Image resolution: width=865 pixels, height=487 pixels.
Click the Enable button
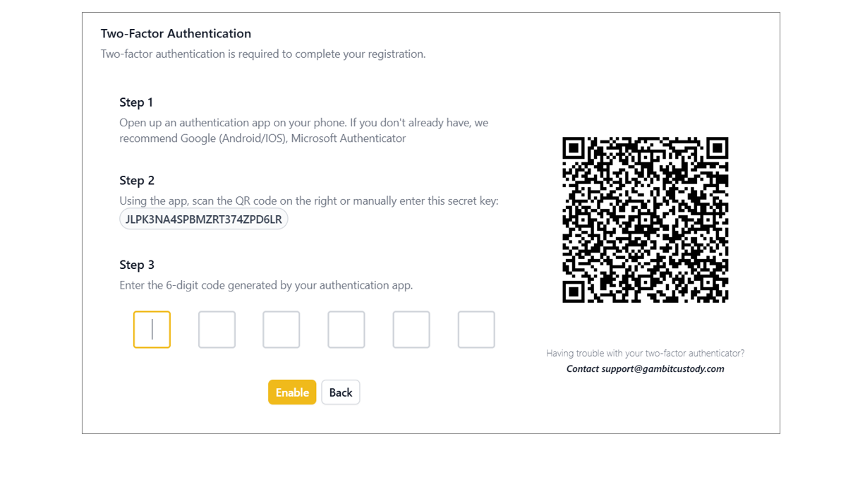[x=292, y=392]
